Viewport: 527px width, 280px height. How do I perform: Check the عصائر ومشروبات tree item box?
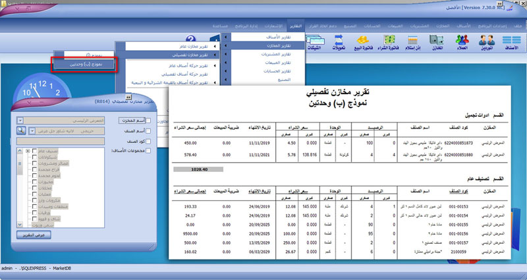click(34, 163)
